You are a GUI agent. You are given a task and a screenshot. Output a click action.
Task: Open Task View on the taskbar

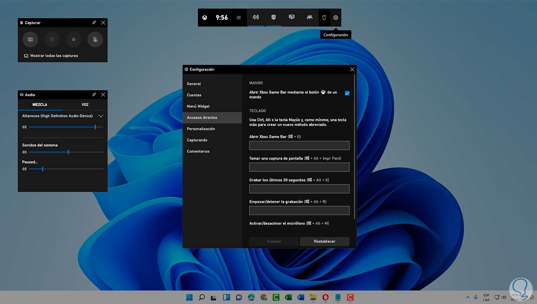[x=214, y=297]
